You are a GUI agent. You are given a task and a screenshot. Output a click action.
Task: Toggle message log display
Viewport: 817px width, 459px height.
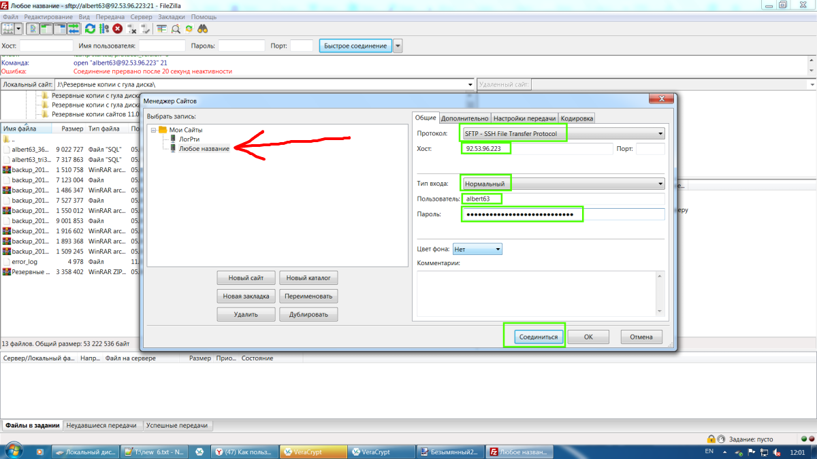click(x=33, y=28)
